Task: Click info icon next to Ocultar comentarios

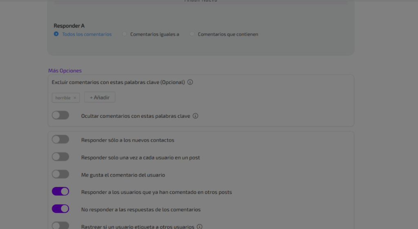Action: (196, 116)
